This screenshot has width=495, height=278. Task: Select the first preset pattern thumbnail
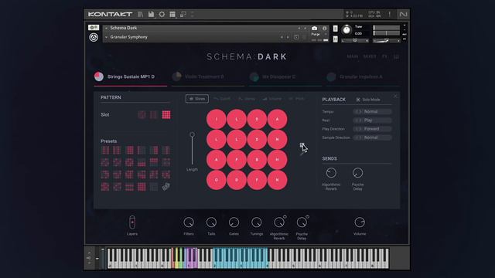coord(105,151)
